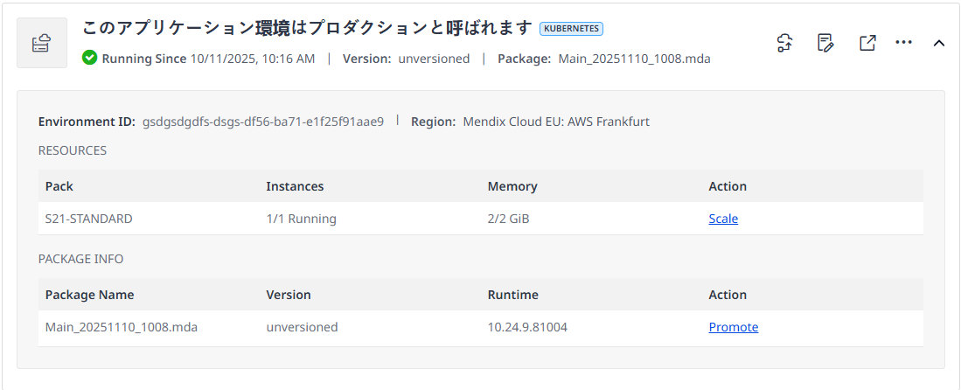Click the 1/1 Running instances cell

click(301, 219)
